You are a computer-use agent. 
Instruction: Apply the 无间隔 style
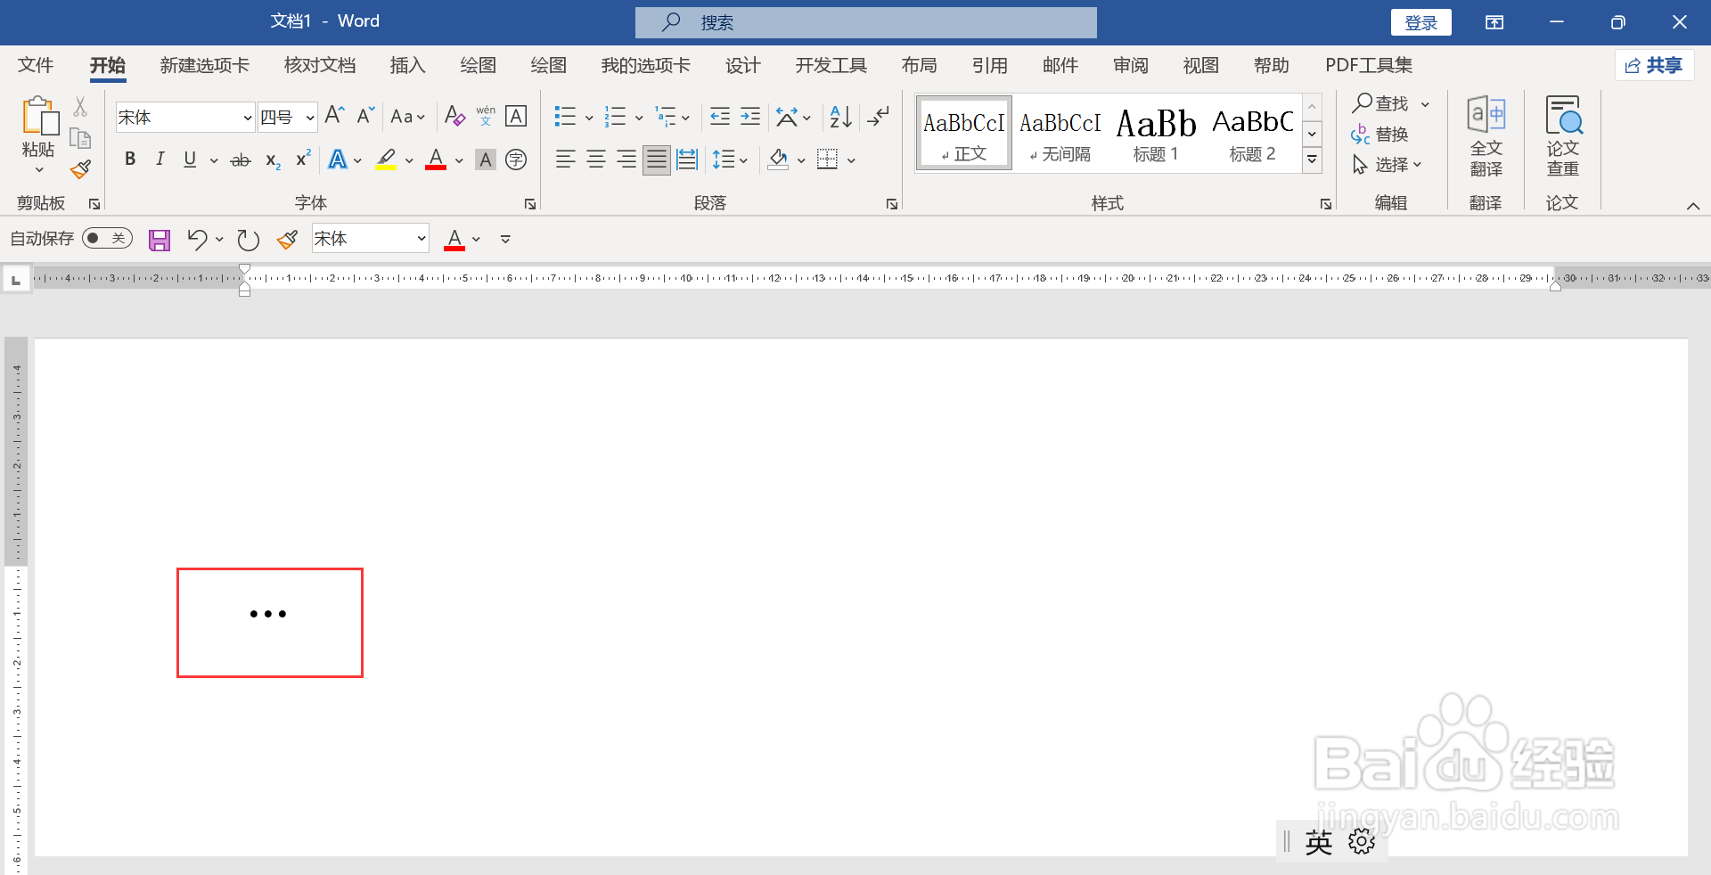click(x=1060, y=135)
